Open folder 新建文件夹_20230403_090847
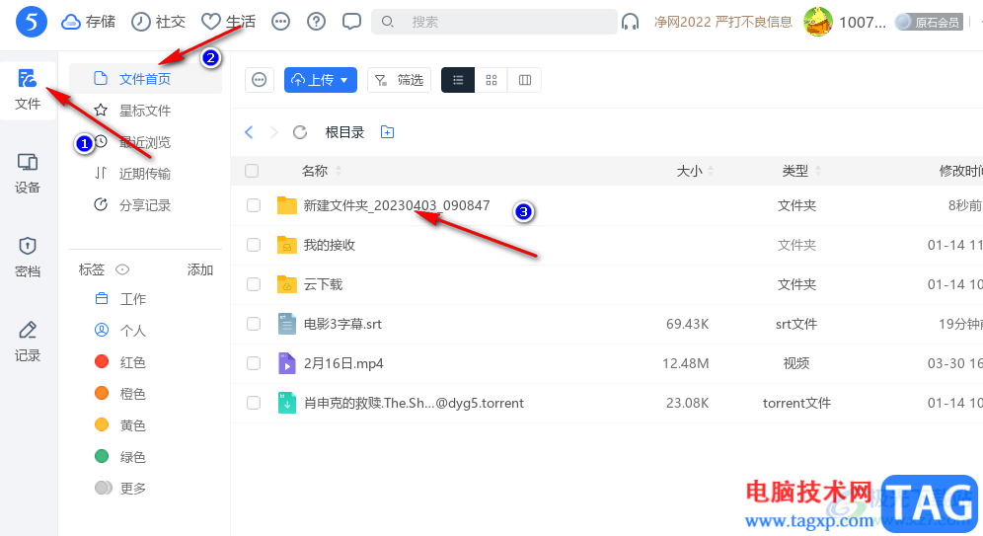983x536 pixels. click(x=397, y=205)
